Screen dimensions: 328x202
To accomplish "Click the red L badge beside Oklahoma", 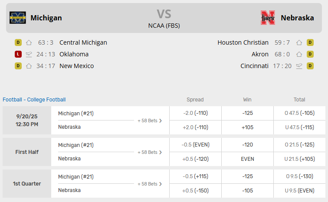I will pos(18,54).
